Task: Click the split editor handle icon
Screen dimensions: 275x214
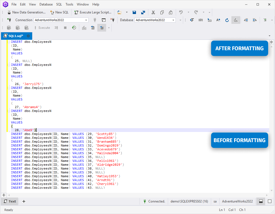Action: pos(271,42)
